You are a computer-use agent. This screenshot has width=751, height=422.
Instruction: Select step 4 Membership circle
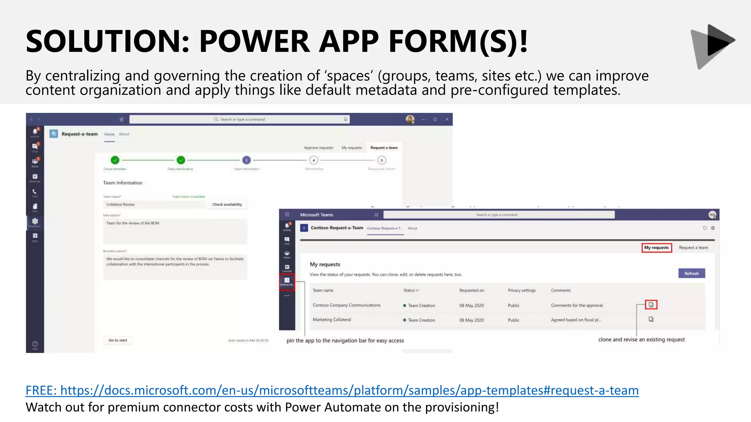314,160
